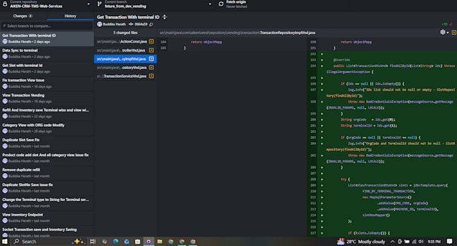Open changed file TransactionServiceVnd.java
Image resolution: width=457 pixels, height=246 pixels.
tap(125, 76)
